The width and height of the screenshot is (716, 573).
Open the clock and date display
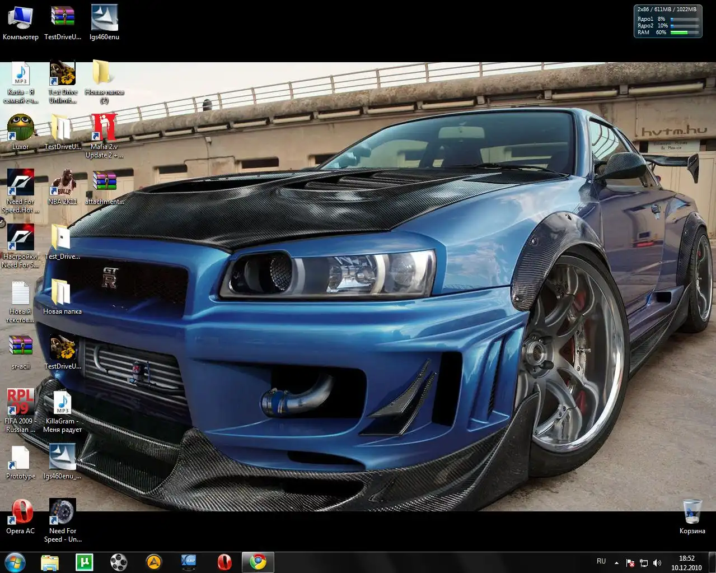tap(686, 562)
